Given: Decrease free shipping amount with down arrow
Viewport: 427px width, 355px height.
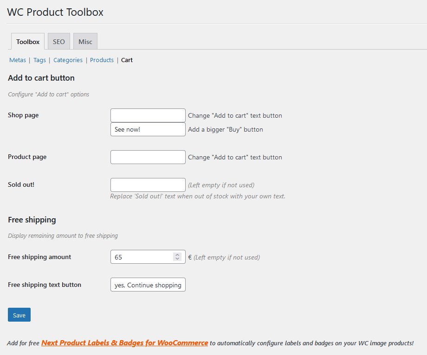Looking at the screenshot, I should [177, 259].
